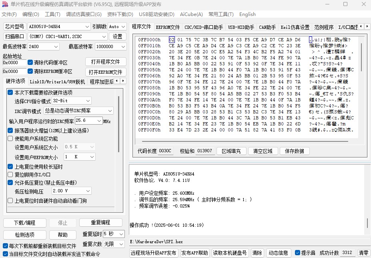This screenshot has height=258, width=371.
Task: Enable 复位脚用作I/O口 checkbox
Action: (x=10, y=175)
